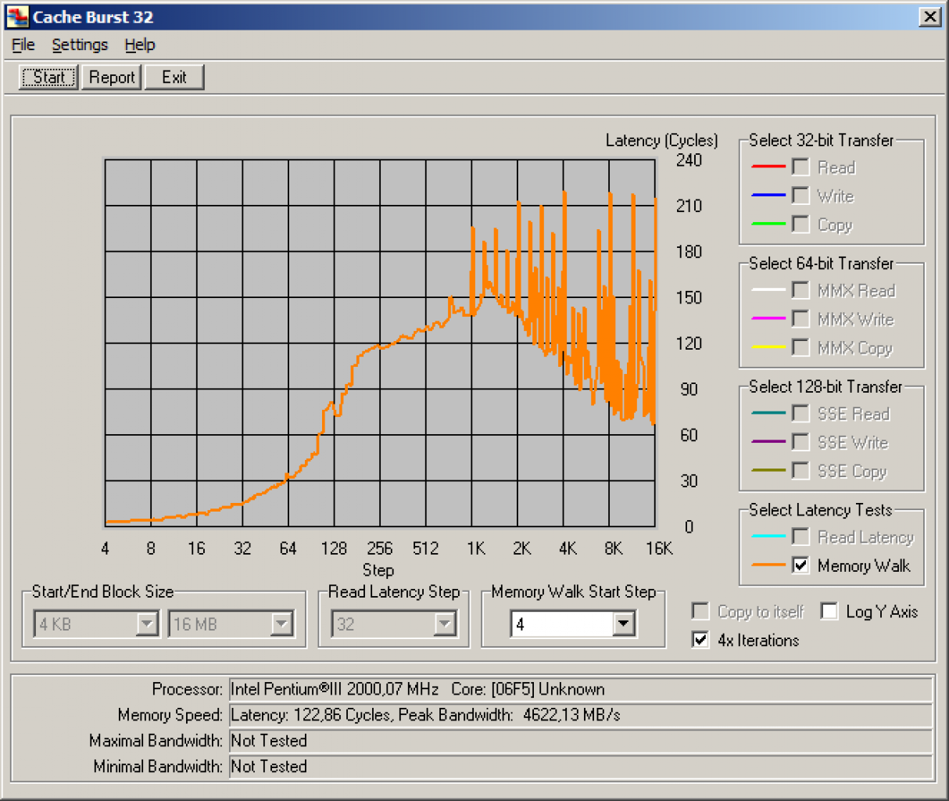Click the Memory Walk Start Step value field

[x=561, y=624]
